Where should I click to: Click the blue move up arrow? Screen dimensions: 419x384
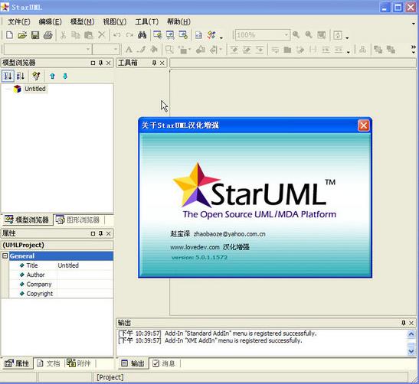(x=52, y=76)
